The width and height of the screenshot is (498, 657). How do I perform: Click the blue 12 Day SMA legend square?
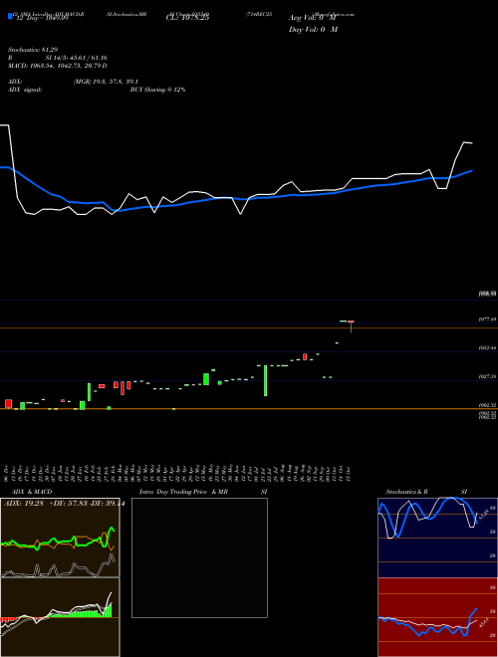coord(10,16)
